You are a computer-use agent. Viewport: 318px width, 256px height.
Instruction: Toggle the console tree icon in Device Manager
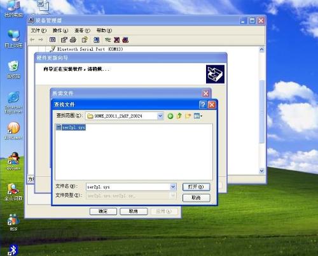[x=52, y=39]
